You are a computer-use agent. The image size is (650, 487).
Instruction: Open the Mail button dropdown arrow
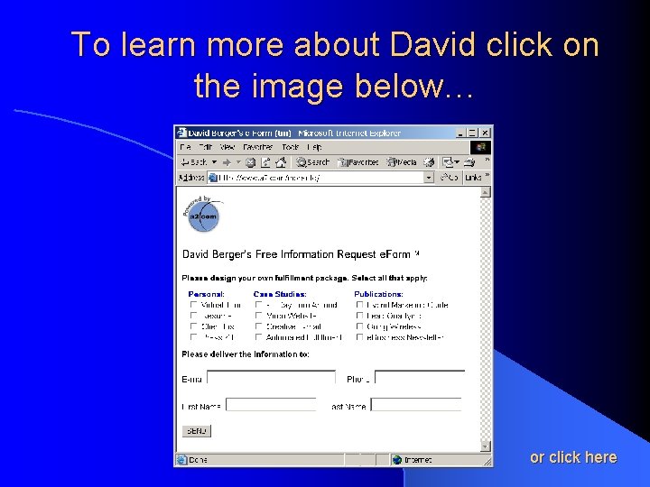tap(457, 162)
